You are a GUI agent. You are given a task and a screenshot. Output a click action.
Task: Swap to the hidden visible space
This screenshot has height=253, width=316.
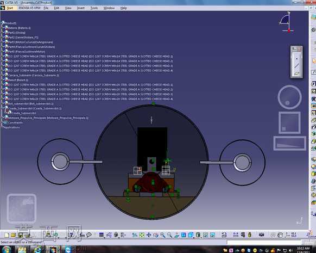(x=212, y=235)
